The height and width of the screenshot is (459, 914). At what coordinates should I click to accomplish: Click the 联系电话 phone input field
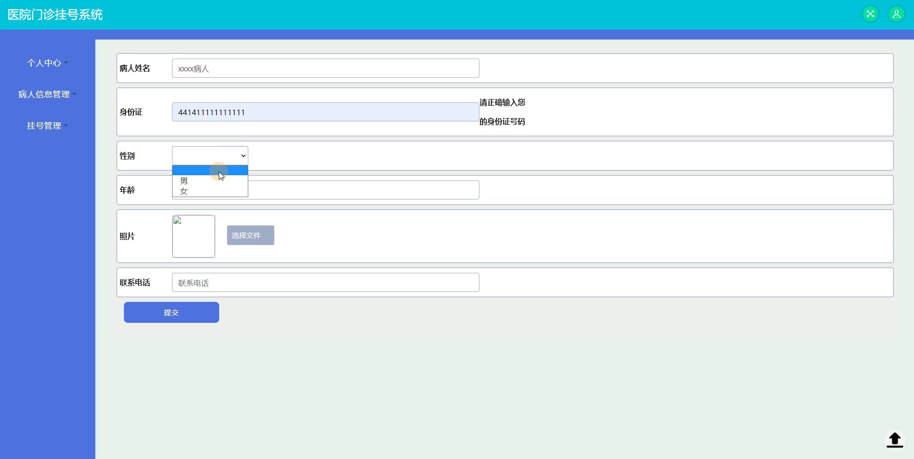pyautogui.click(x=325, y=282)
